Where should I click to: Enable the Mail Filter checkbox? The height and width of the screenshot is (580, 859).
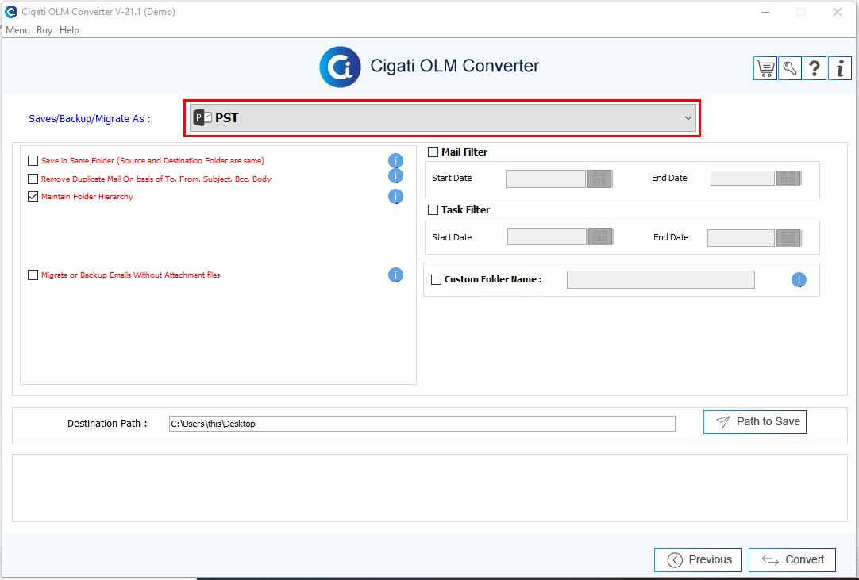[x=433, y=152]
